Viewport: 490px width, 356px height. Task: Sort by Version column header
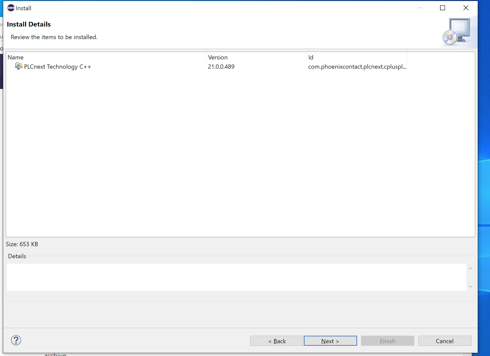click(257, 57)
